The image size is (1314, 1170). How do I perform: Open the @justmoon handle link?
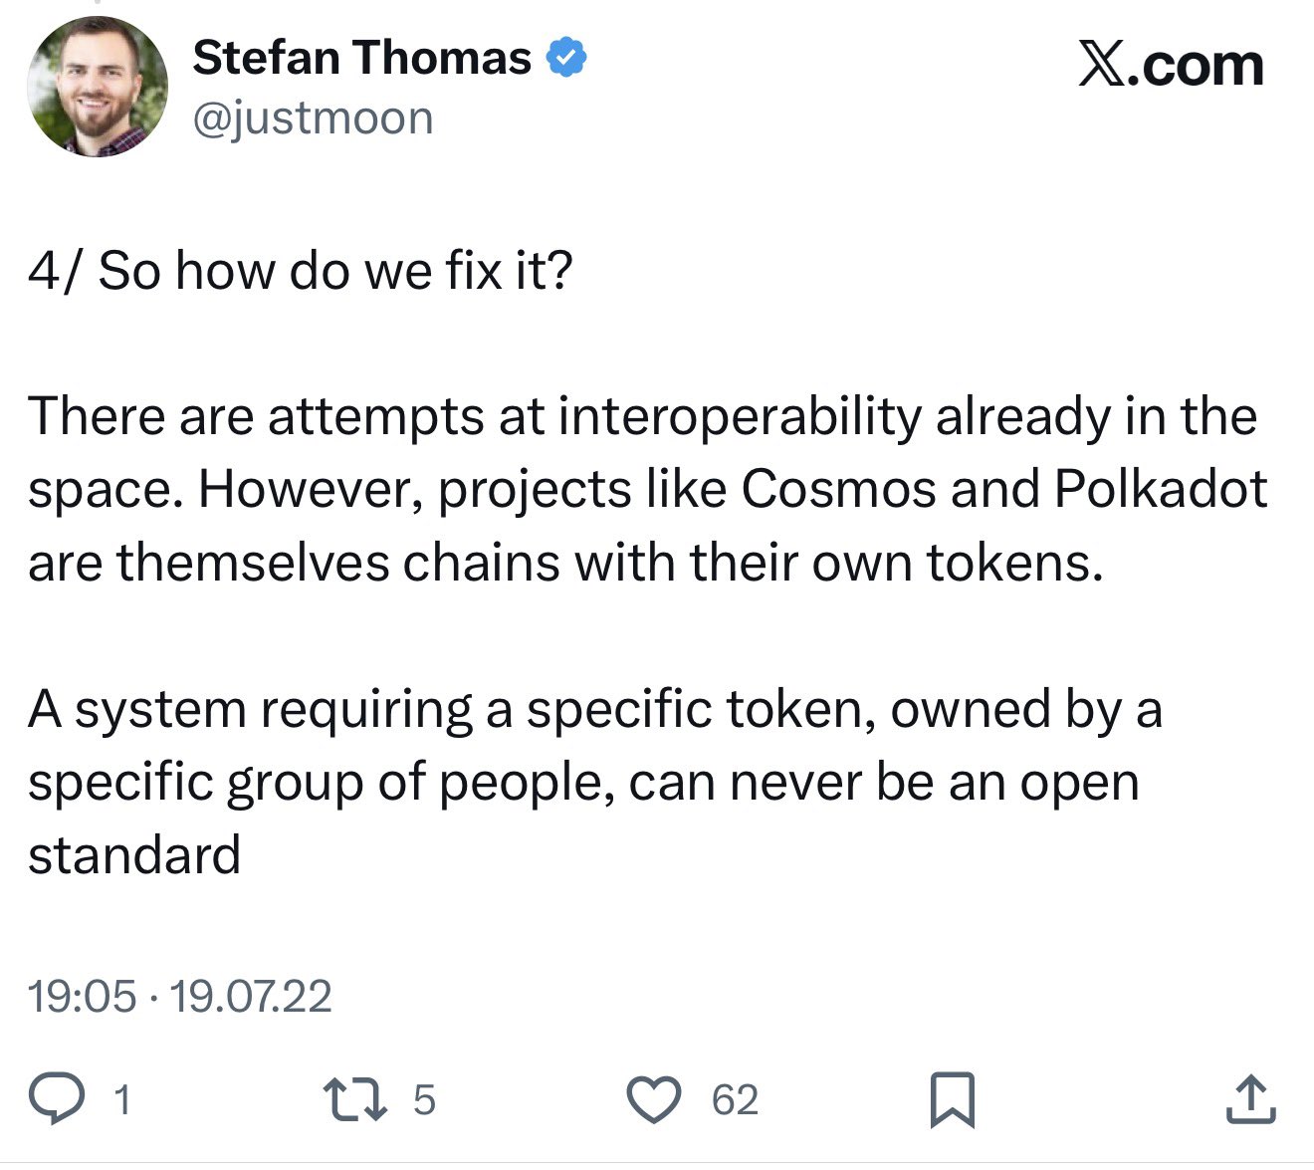[313, 118]
